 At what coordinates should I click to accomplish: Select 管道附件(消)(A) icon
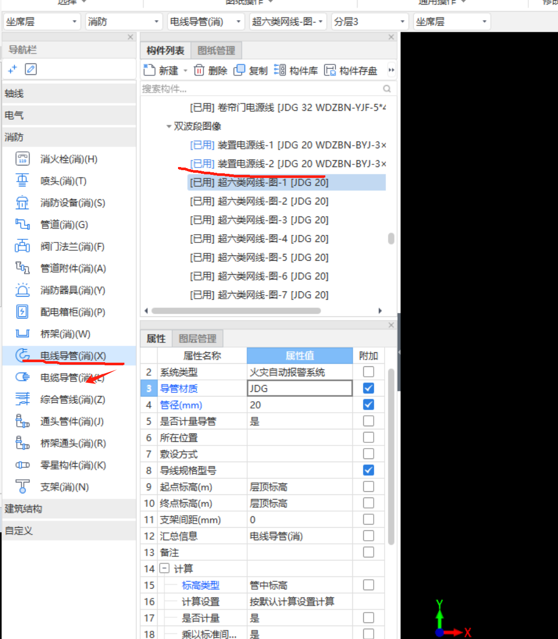(x=22, y=268)
